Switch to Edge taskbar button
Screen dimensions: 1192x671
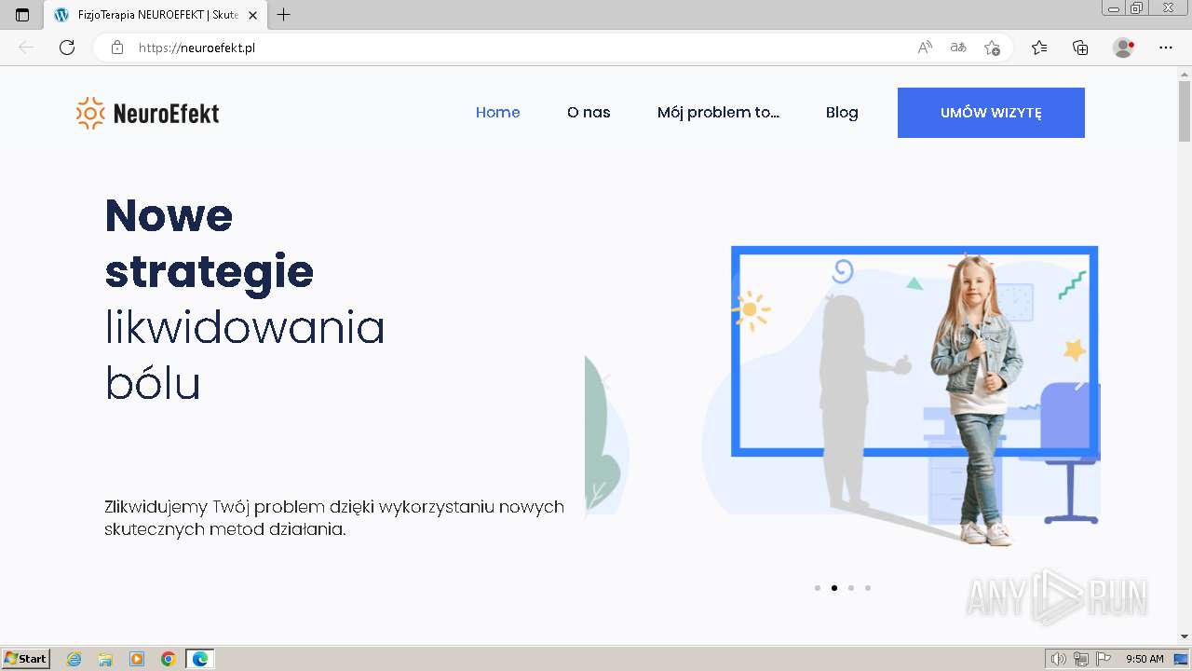coord(200,659)
